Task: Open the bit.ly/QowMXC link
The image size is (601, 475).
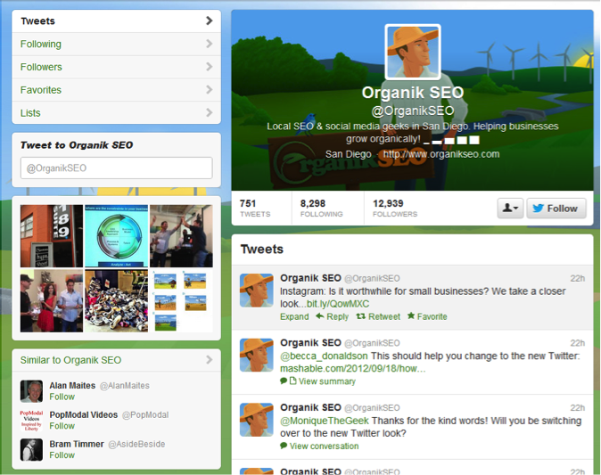Action: point(338,304)
